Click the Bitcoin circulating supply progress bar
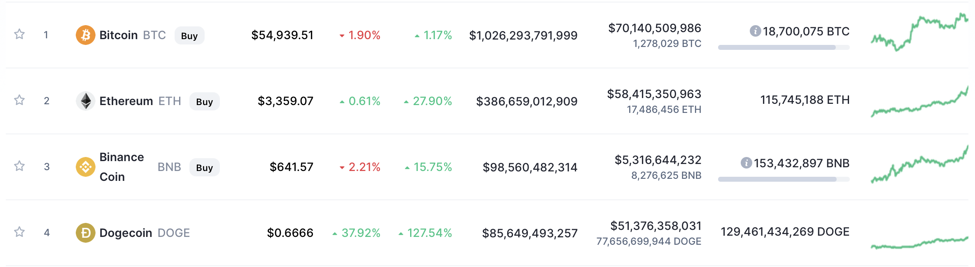This screenshot has height=267, width=975. [783, 48]
